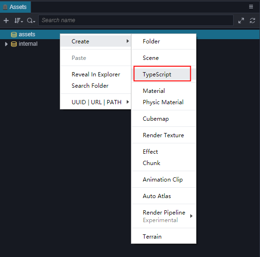Open the sort order dropdown icon
This screenshot has width=260, height=257.
pos(18,21)
